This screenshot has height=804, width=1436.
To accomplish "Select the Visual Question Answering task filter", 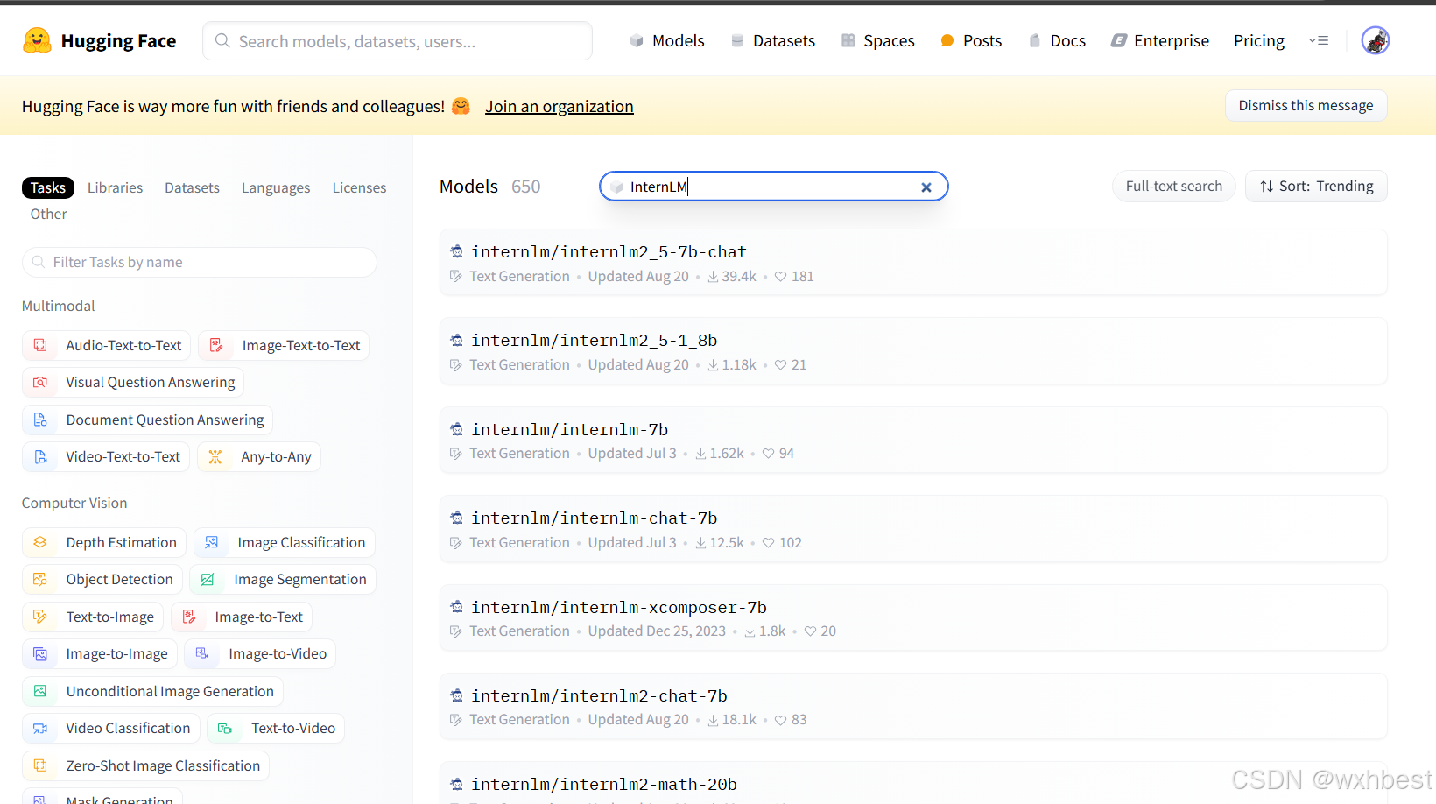I will click(x=133, y=382).
